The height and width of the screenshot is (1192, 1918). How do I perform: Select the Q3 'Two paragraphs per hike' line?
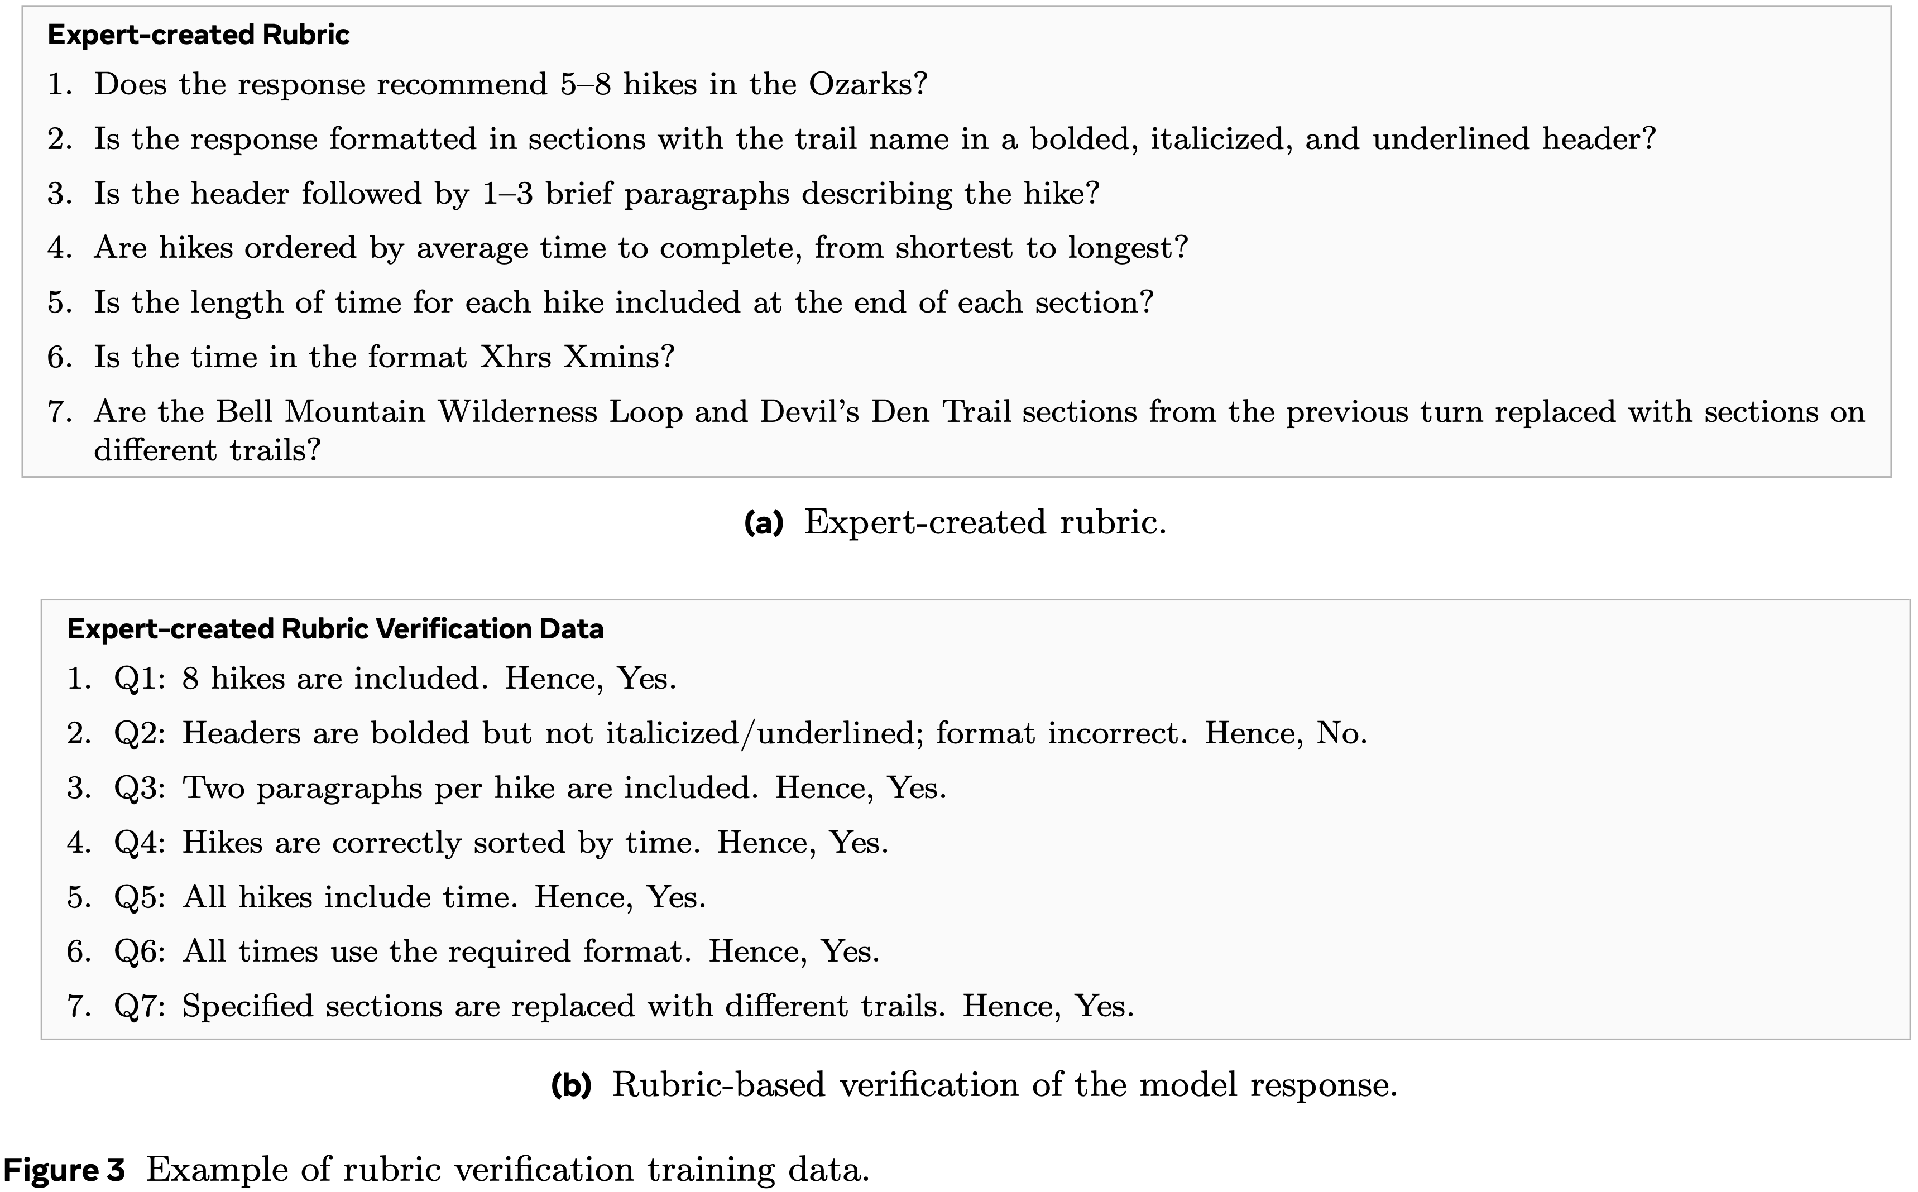click(564, 787)
